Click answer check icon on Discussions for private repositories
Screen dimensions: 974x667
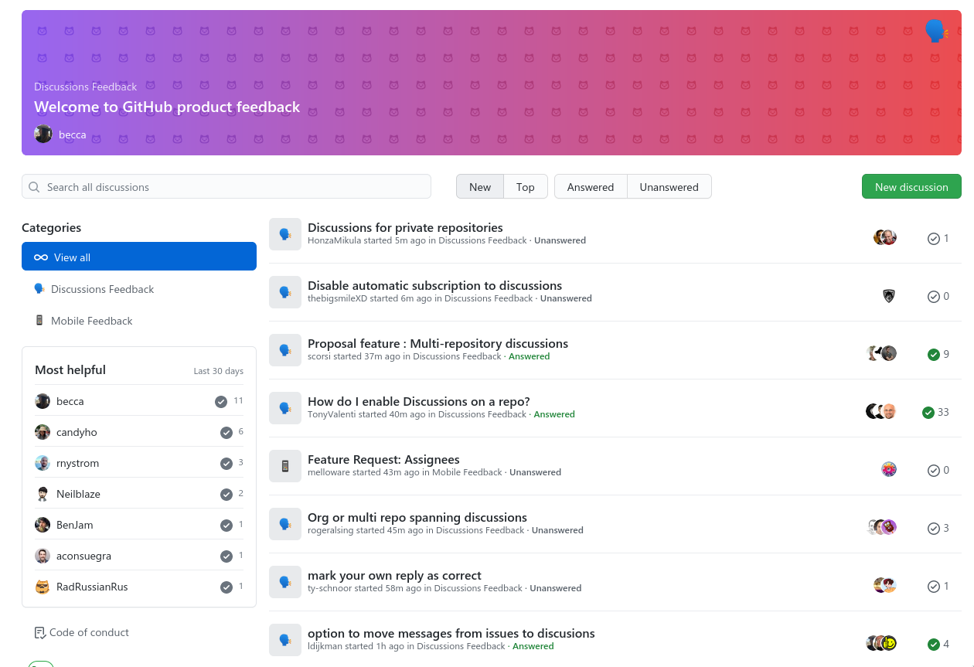coord(934,239)
